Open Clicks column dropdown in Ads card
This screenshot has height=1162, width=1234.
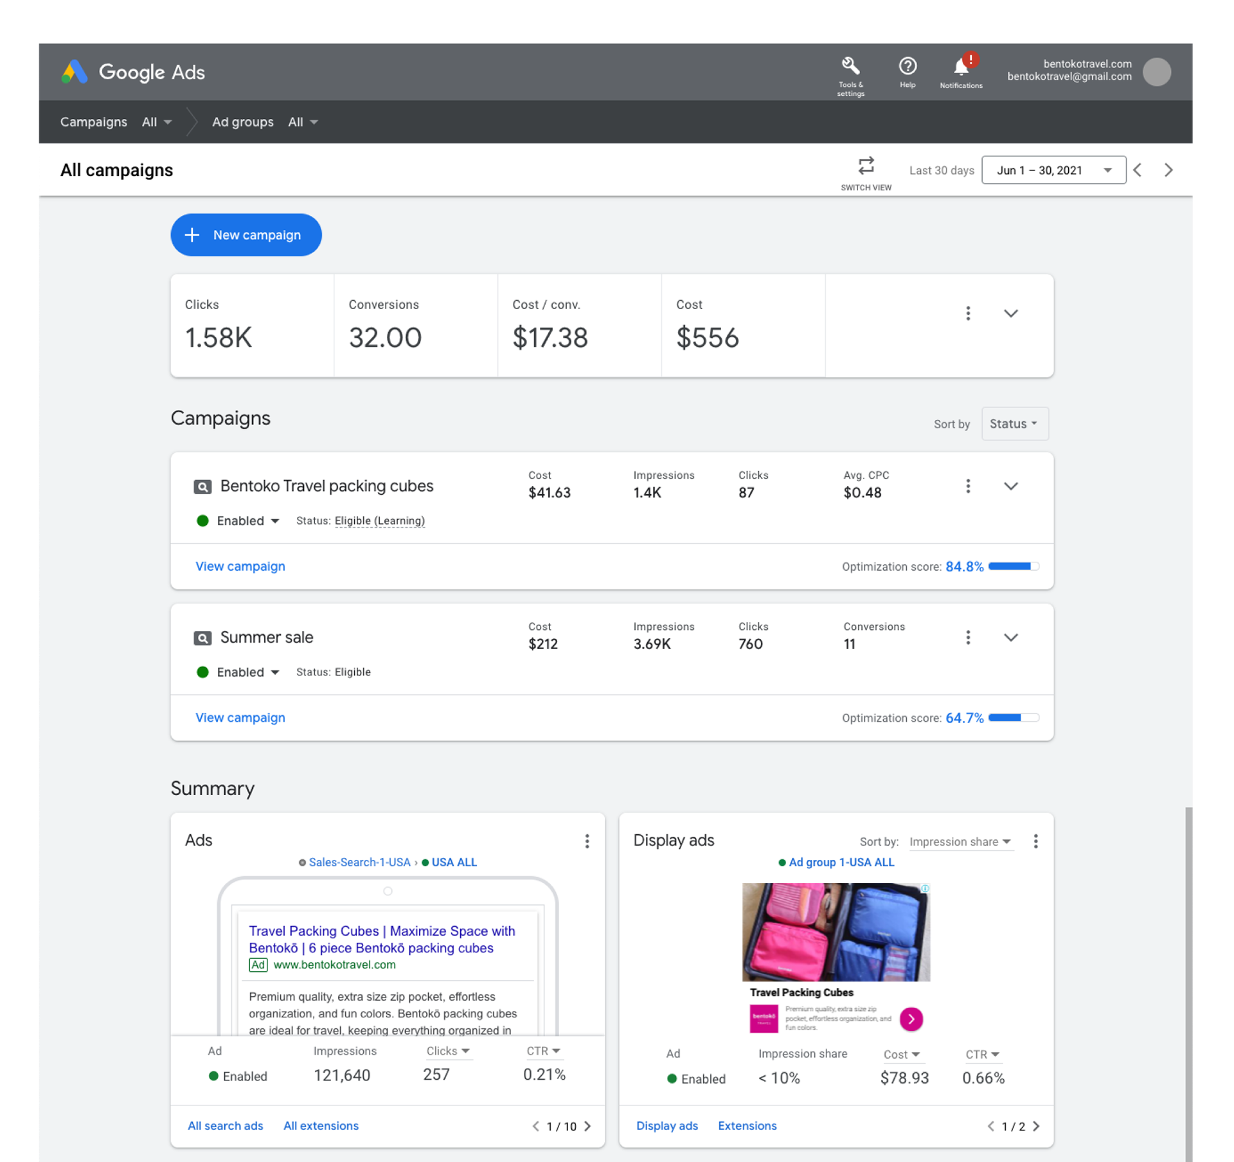point(448,1051)
